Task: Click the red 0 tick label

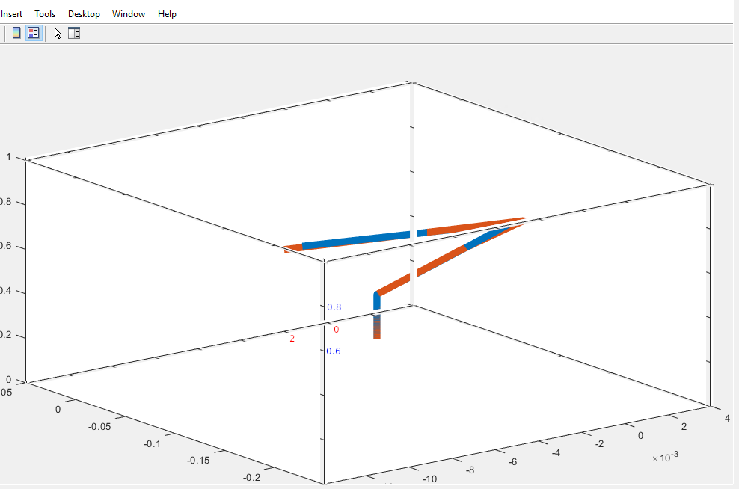Action: pos(337,330)
